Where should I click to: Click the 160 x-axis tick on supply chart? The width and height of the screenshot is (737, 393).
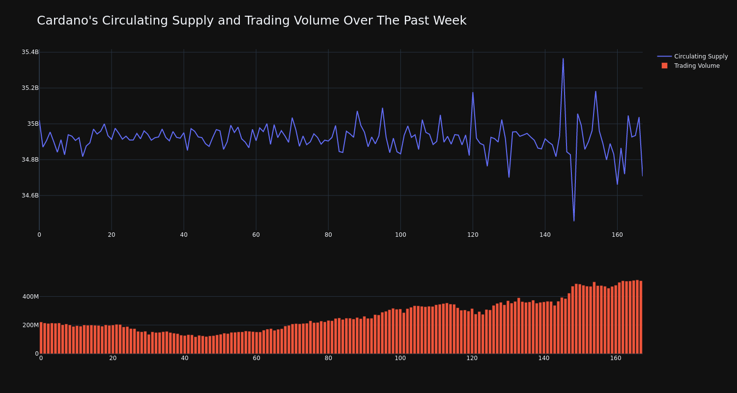click(617, 235)
